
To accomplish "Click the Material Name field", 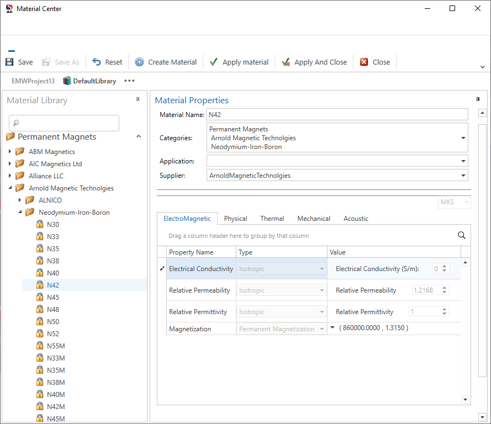I will click(337, 114).
